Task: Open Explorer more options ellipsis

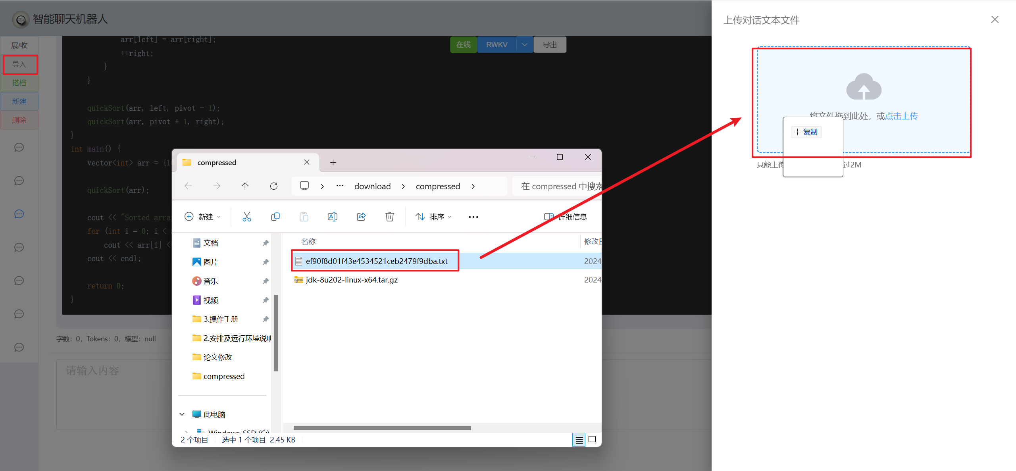Action: pyautogui.click(x=473, y=217)
